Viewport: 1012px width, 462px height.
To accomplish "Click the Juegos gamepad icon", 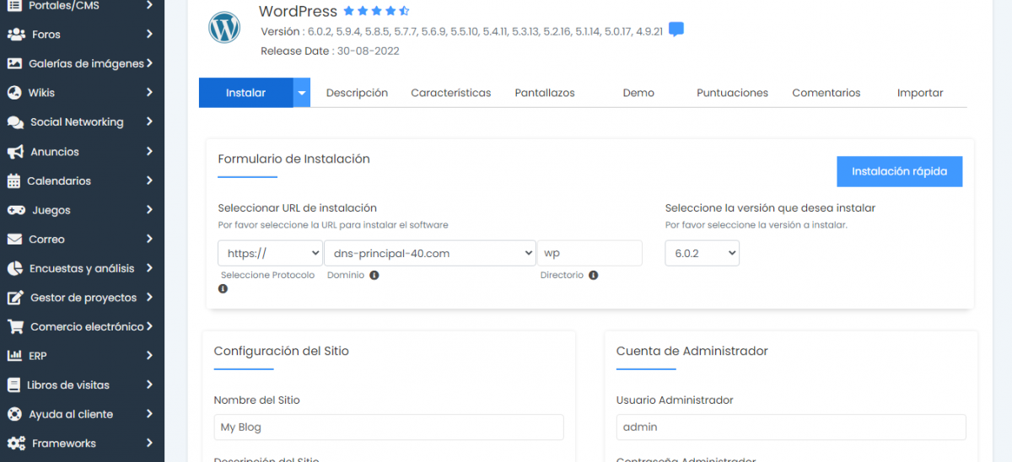I will point(15,210).
